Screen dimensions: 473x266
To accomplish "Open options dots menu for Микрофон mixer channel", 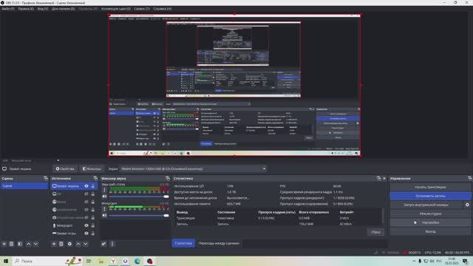I will coord(105,208).
